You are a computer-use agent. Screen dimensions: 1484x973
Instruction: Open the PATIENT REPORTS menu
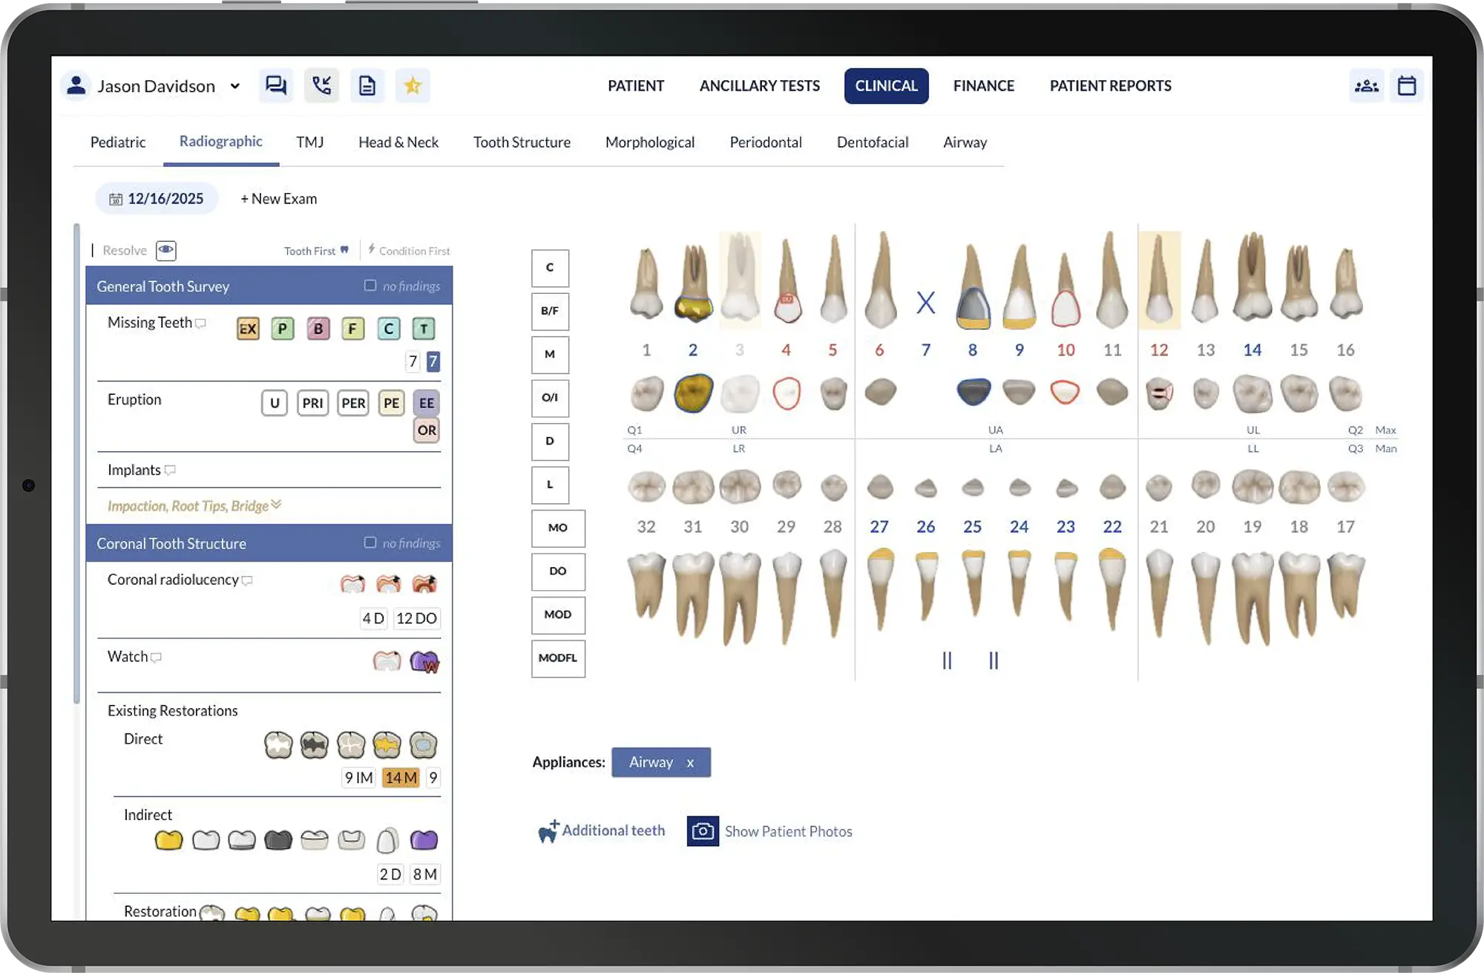click(1110, 86)
